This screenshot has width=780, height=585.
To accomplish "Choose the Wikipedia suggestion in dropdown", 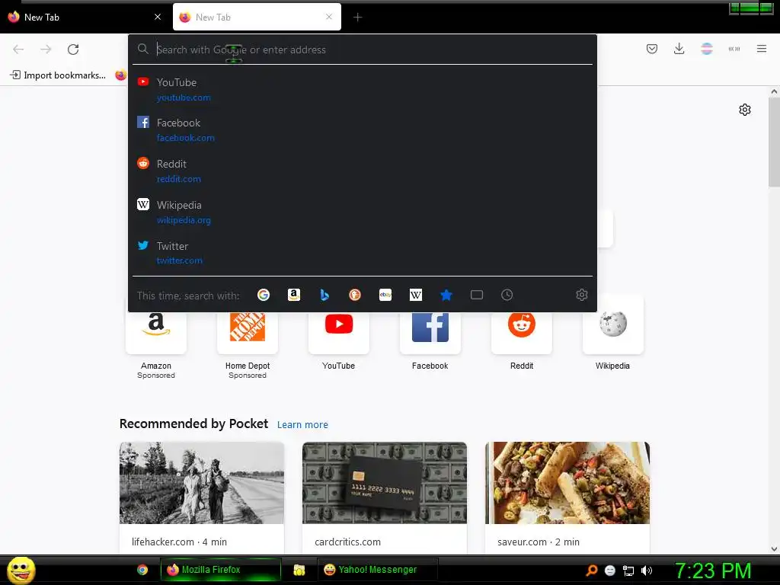I will pos(362,212).
